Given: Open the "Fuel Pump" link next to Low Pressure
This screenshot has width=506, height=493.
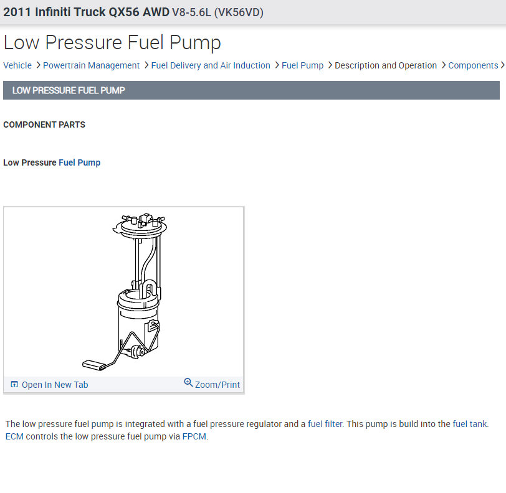Looking at the screenshot, I should (x=79, y=162).
